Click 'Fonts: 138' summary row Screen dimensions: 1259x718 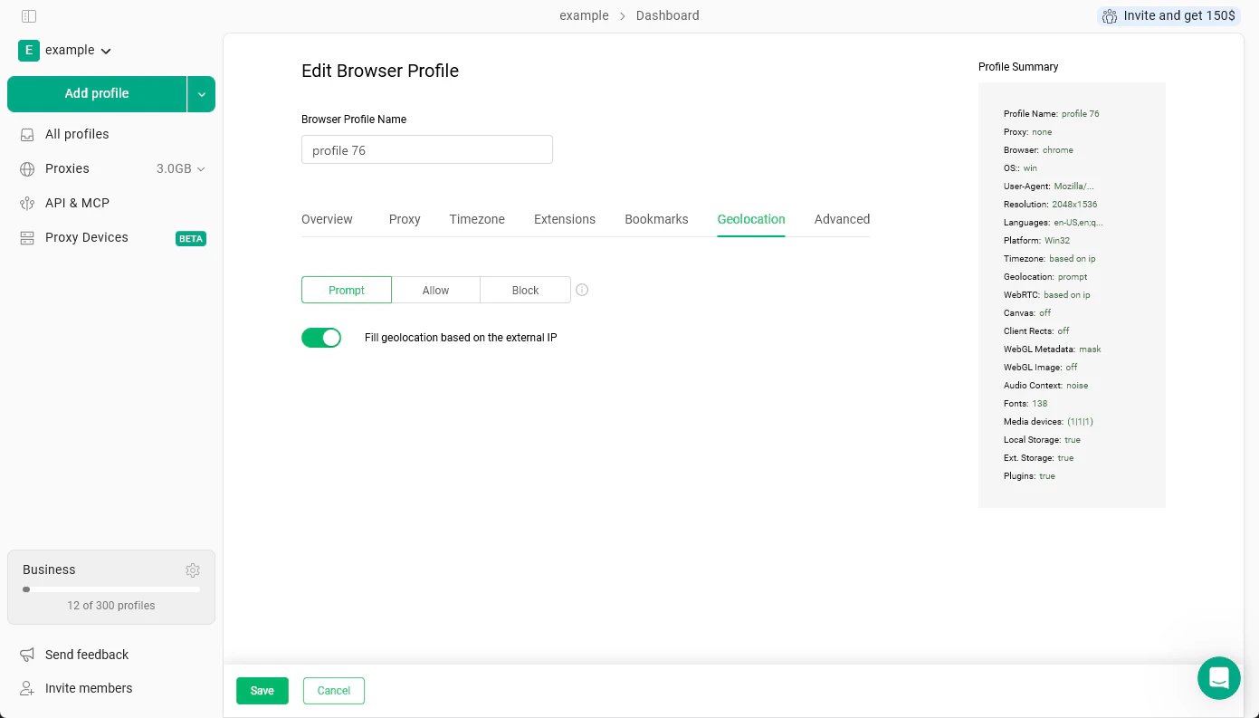coord(1025,404)
